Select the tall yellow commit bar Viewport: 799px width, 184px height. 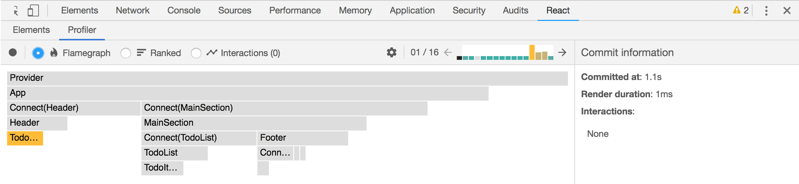pos(532,52)
